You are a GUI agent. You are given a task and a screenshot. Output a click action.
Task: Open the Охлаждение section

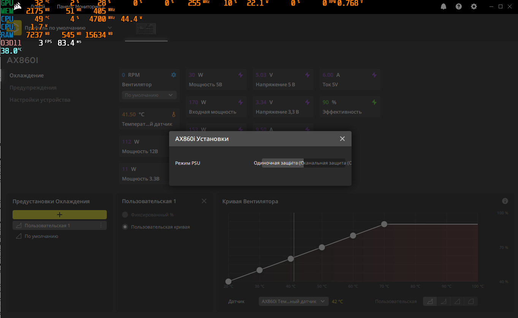click(27, 76)
